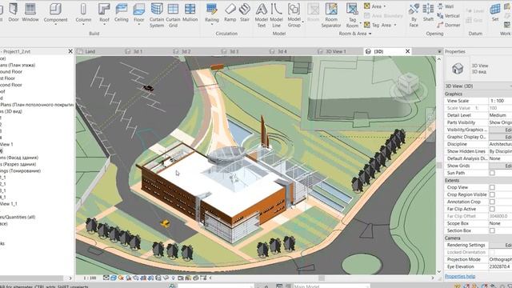Screen dimensions: 512x288
Task: Choose the Curtain System tool
Action: pyautogui.click(x=157, y=15)
